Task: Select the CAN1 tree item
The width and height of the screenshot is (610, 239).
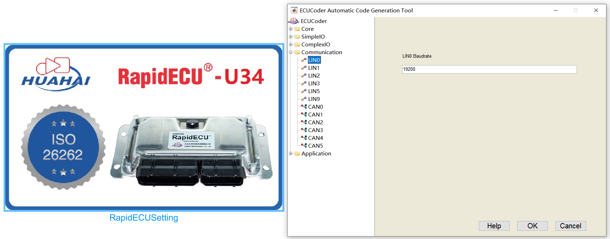Action: coord(316,114)
